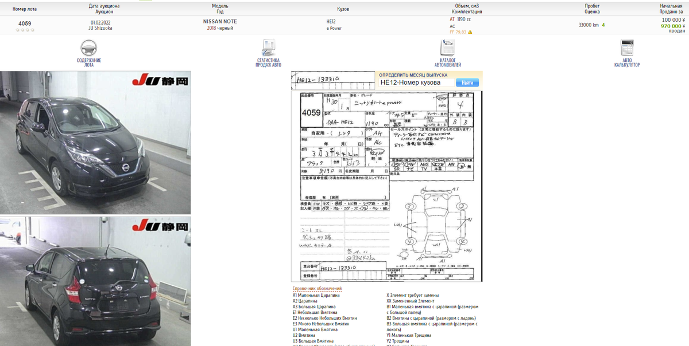Click the Начальная Продано за header

(x=671, y=9)
